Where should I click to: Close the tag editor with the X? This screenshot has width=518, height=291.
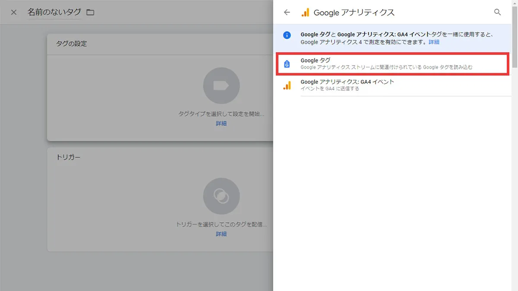coord(13,12)
